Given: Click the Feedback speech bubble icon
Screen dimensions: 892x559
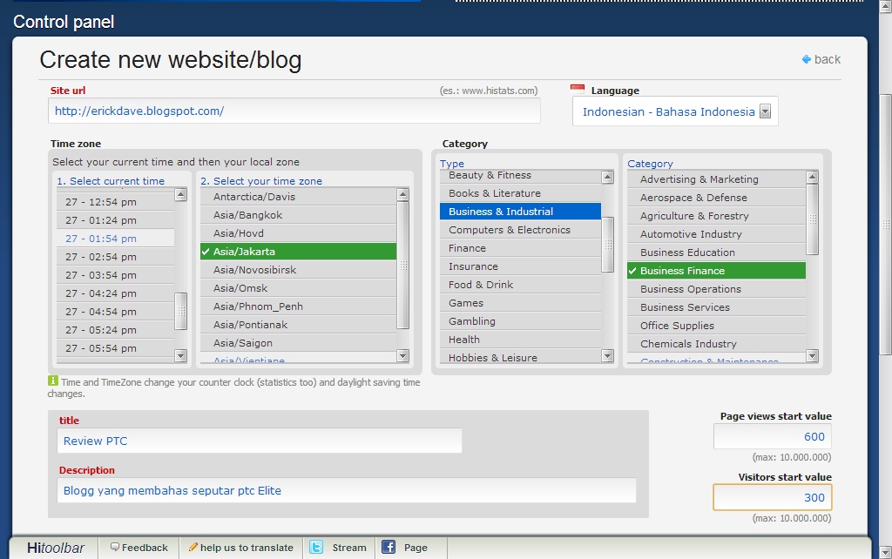Looking at the screenshot, I should (115, 547).
